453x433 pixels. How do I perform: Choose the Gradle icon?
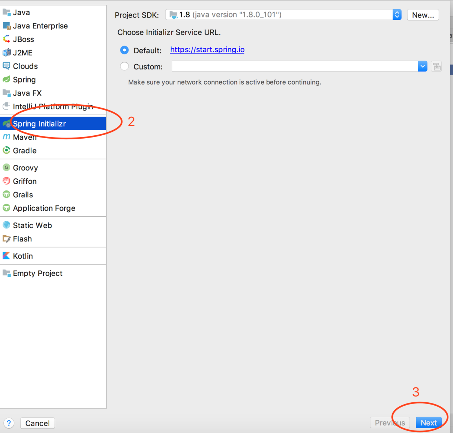7,150
